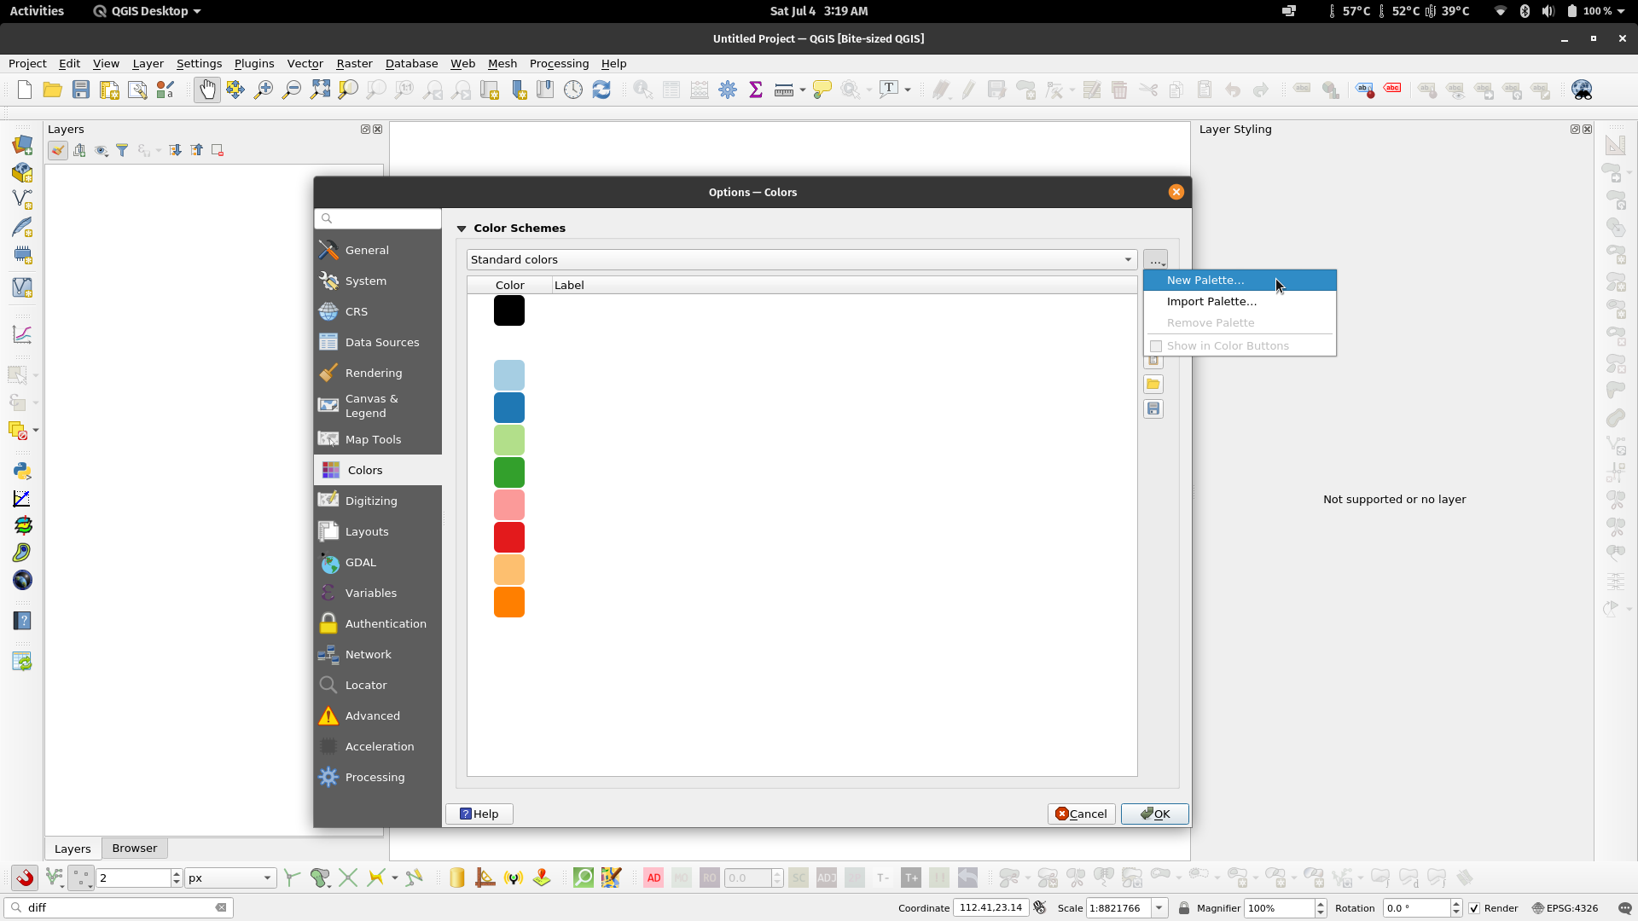Click the OK button

pyautogui.click(x=1154, y=814)
